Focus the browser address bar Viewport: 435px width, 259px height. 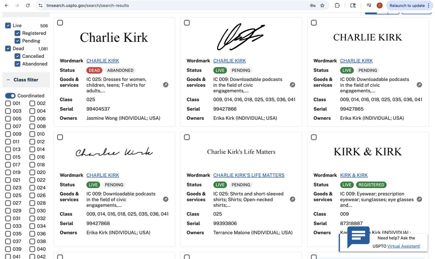click(174, 5)
